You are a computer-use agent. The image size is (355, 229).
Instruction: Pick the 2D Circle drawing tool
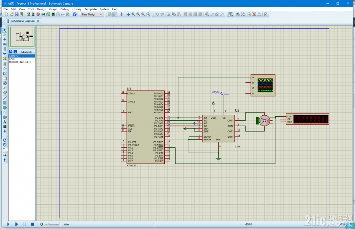point(5,107)
